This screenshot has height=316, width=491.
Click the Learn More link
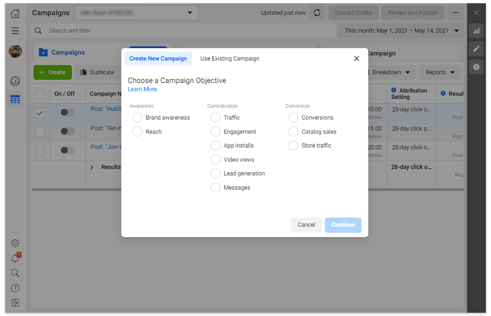pyautogui.click(x=142, y=89)
